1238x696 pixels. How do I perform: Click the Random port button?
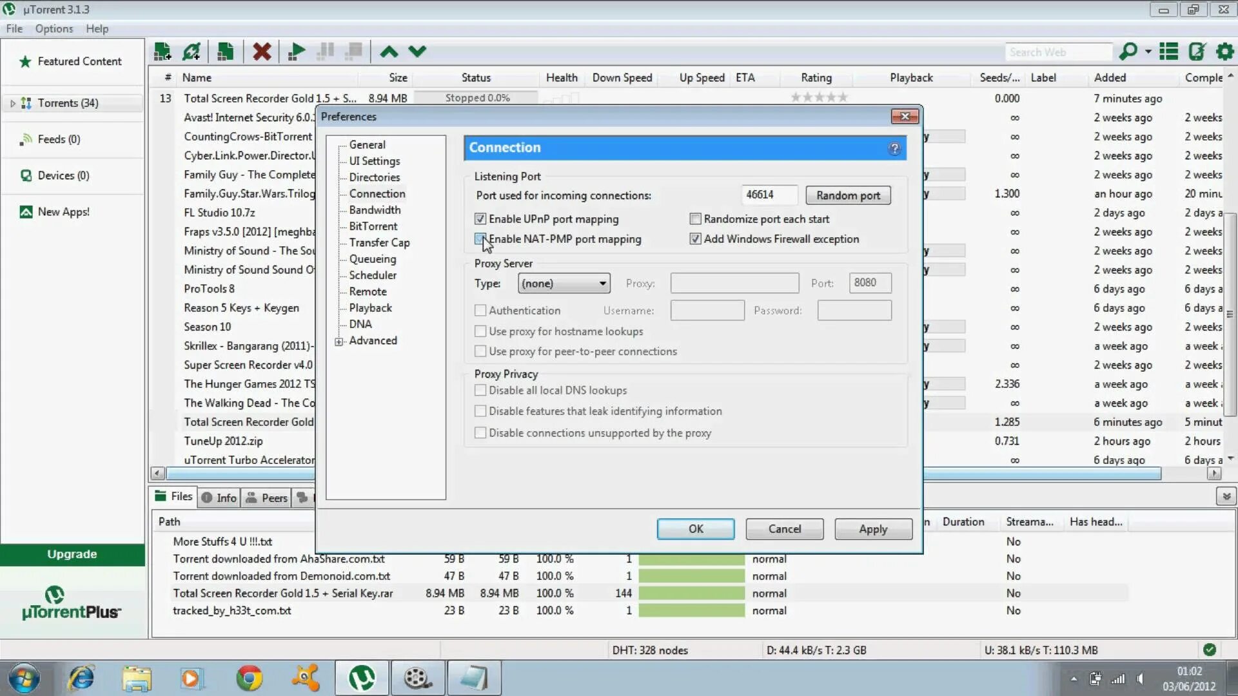coord(848,195)
